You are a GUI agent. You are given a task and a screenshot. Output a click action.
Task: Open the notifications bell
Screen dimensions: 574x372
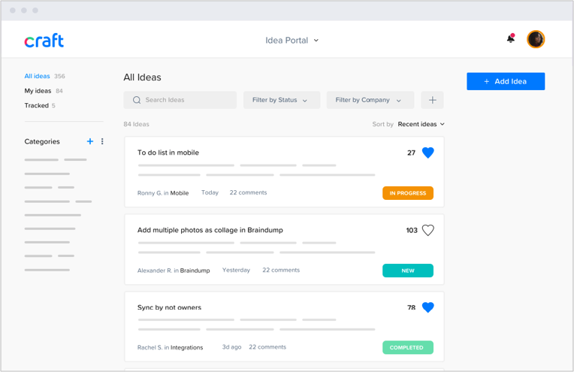pos(511,39)
